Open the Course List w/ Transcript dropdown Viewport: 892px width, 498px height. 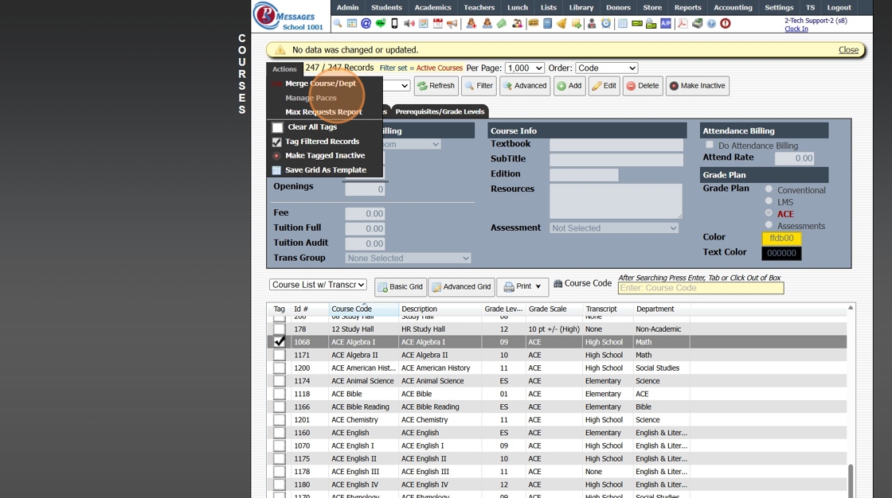point(318,285)
